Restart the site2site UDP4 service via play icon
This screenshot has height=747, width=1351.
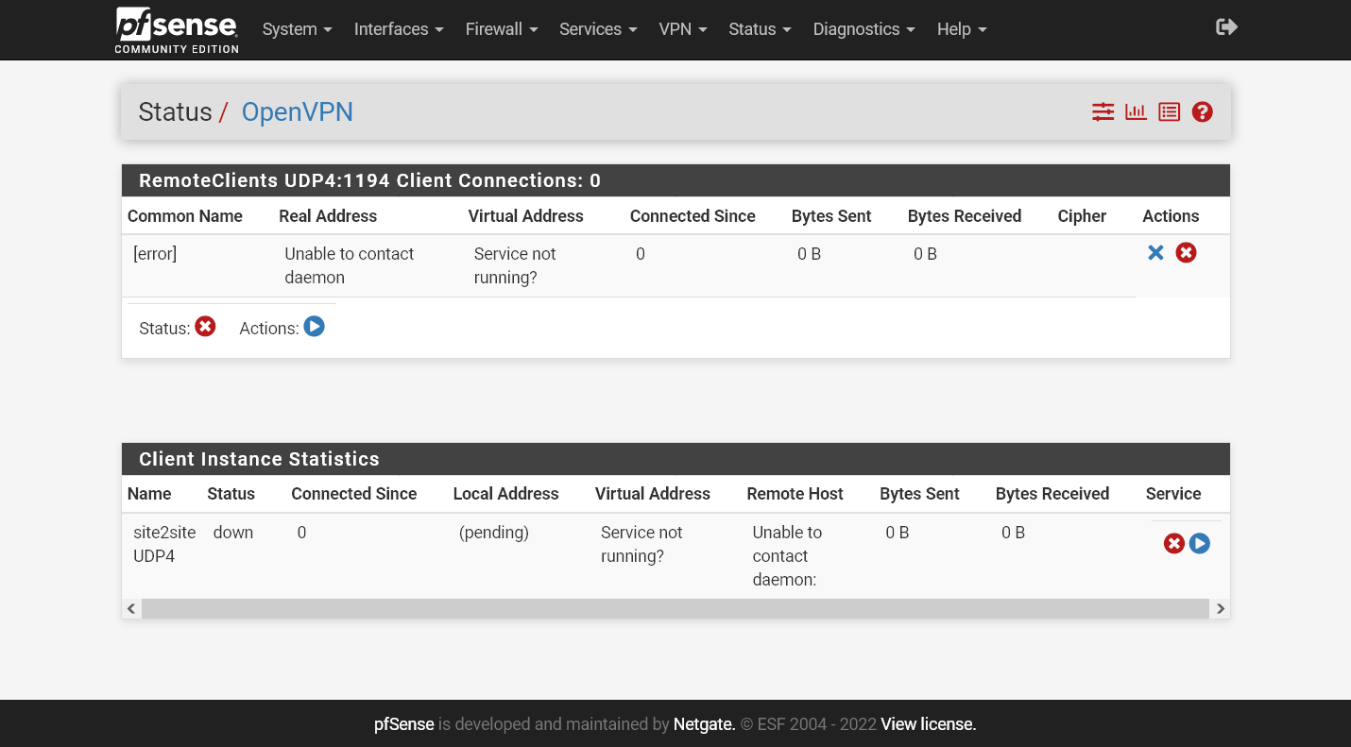[x=1199, y=543]
